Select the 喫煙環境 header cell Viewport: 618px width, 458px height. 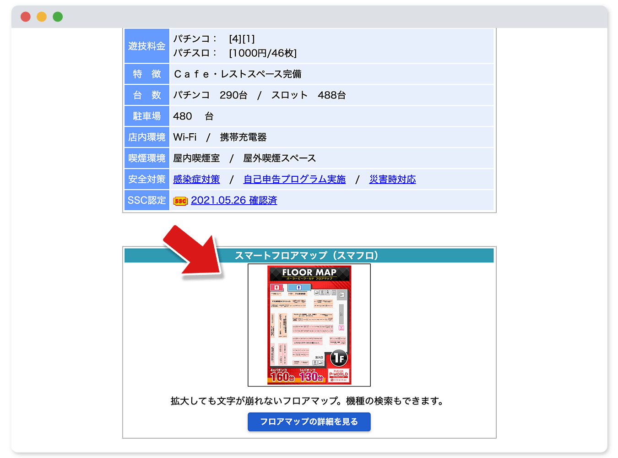click(147, 158)
